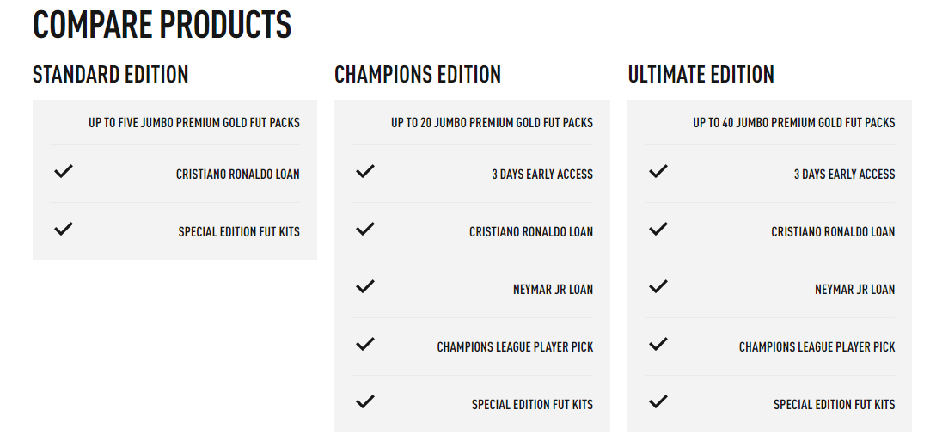
Task: Click Champions Edition Neymar Jr Loan checkmark
Action: pos(365,286)
